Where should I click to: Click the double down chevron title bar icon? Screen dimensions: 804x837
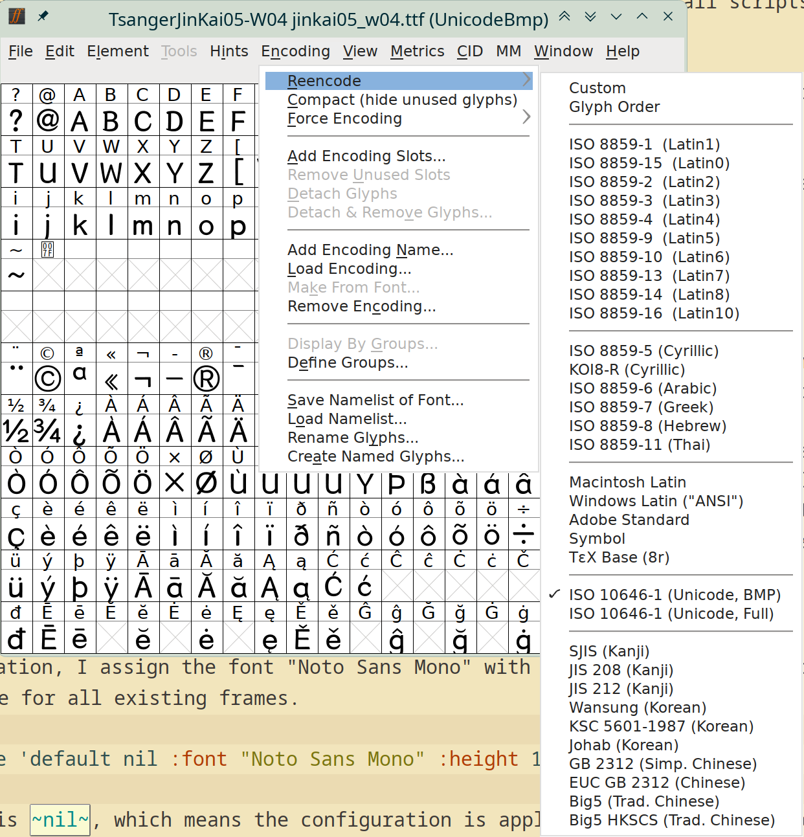tap(590, 17)
